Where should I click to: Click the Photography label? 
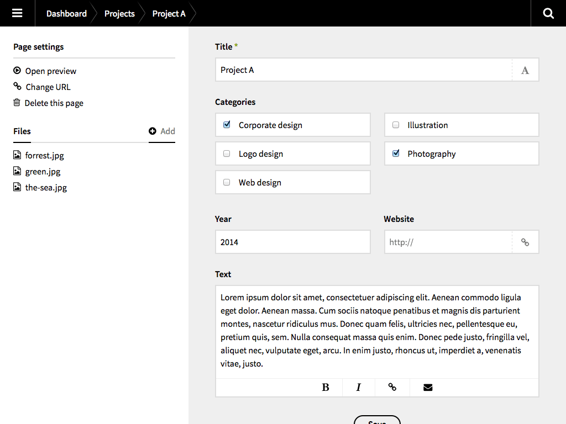click(x=432, y=154)
